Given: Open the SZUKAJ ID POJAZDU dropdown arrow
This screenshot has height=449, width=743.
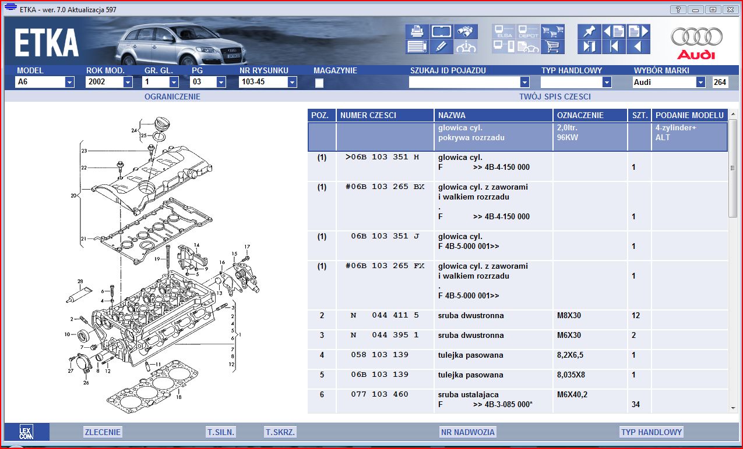Looking at the screenshot, I should click(524, 83).
